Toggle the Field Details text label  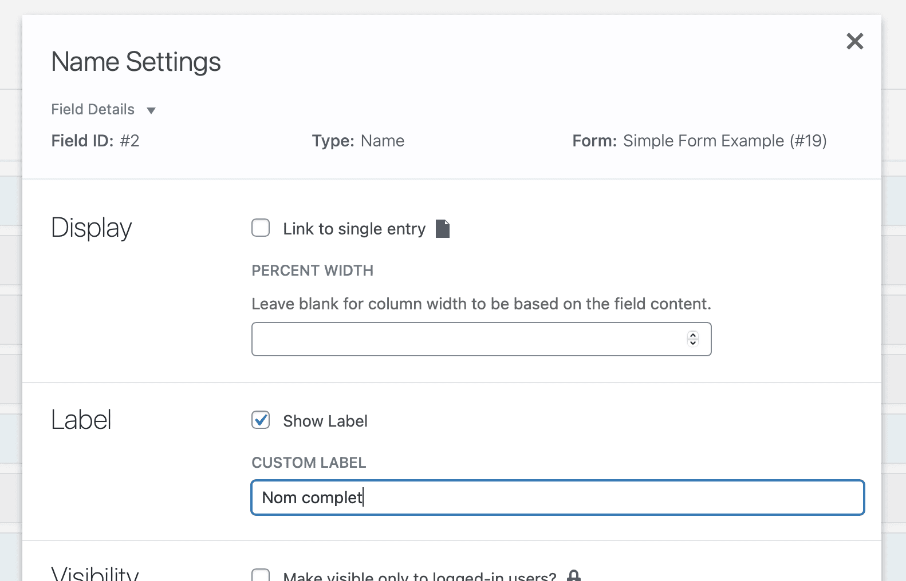(x=93, y=109)
